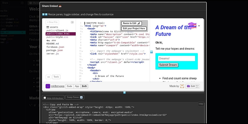The width and height of the screenshot is (248, 124).
Task: Click the Edit fullscreen button in embed footer
Action: coord(193,86)
